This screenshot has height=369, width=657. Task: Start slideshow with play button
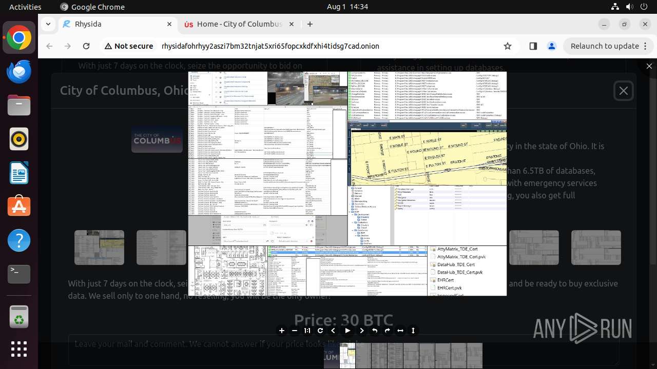click(347, 331)
